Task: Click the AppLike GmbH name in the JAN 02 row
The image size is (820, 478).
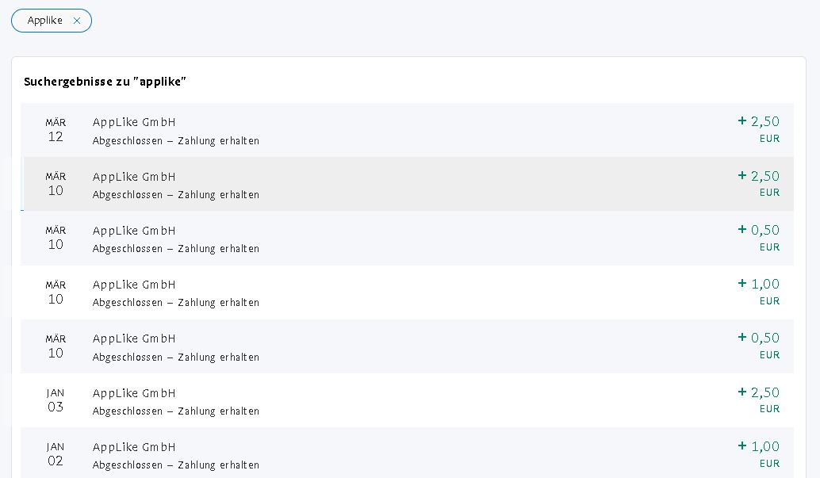Action: tap(134, 447)
